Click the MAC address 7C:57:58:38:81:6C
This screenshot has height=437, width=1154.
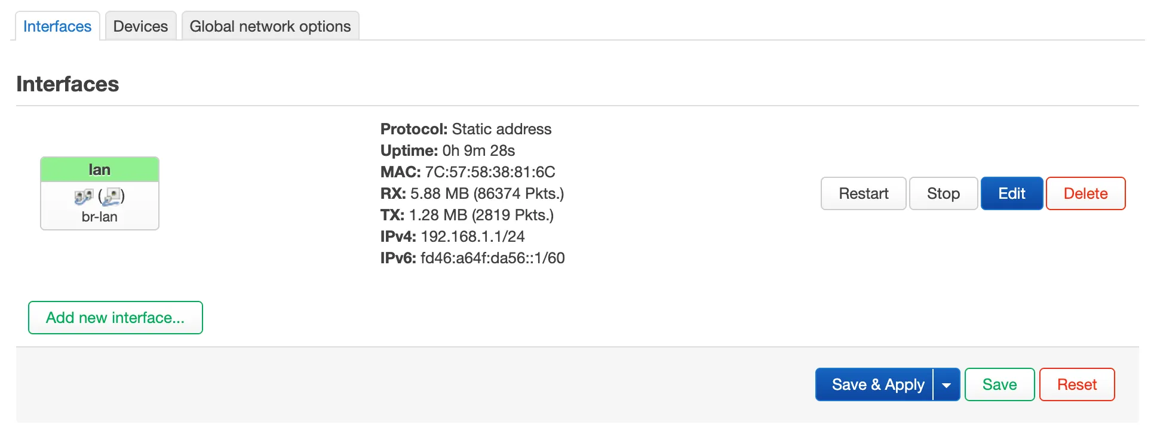tap(490, 172)
